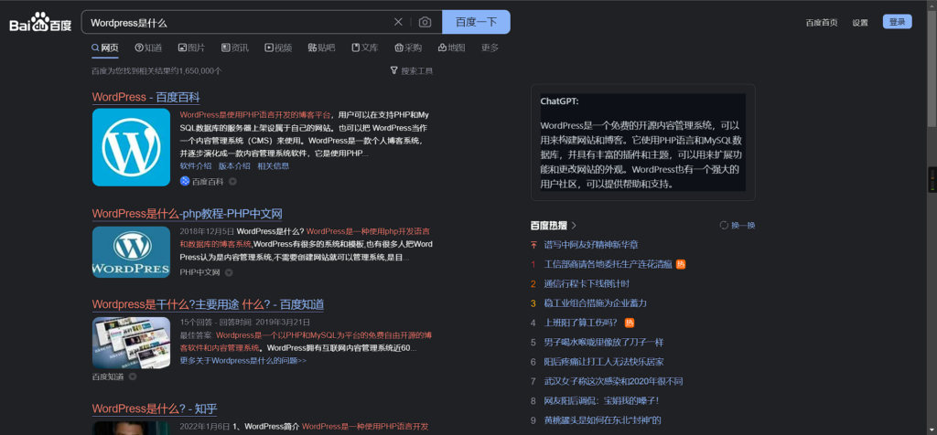Open 更多关于Wordpress是什么的问题 link

pyautogui.click(x=243, y=361)
